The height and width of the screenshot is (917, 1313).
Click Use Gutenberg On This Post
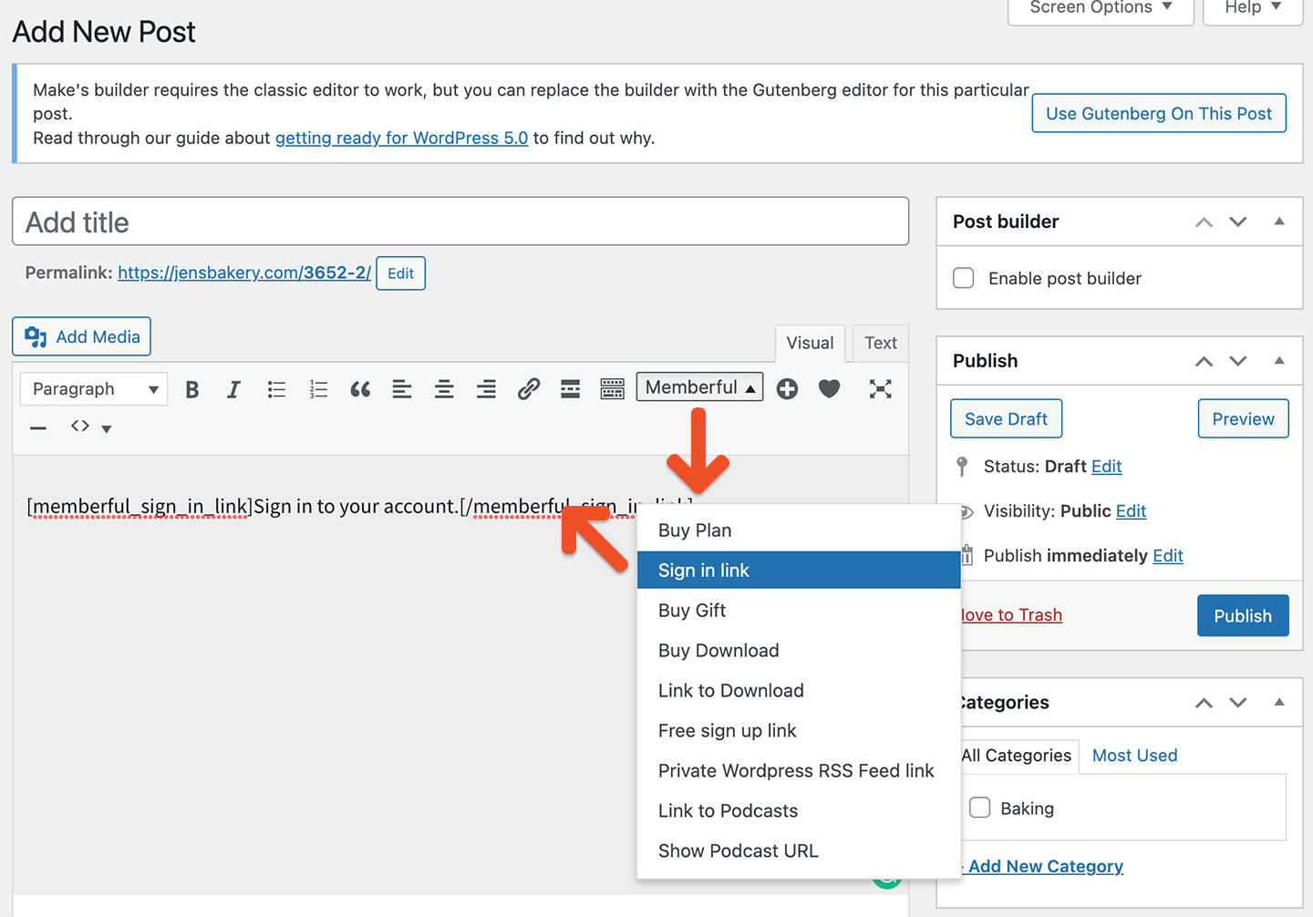click(x=1159, y=113)
